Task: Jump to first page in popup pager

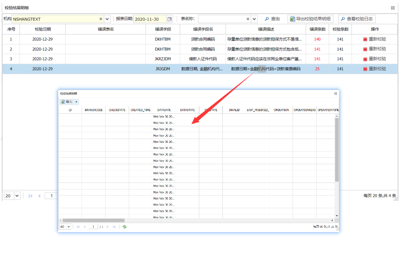Action: [x=78, y=227]
